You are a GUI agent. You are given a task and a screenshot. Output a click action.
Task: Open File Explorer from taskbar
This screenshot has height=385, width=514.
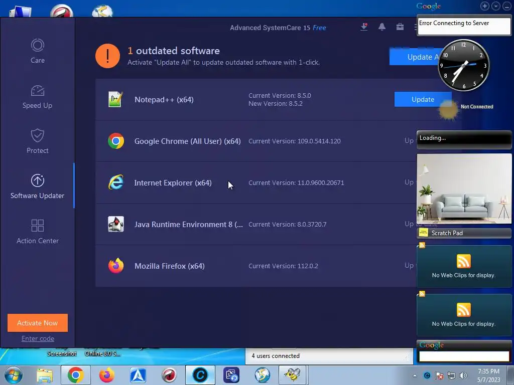point(45,375)
